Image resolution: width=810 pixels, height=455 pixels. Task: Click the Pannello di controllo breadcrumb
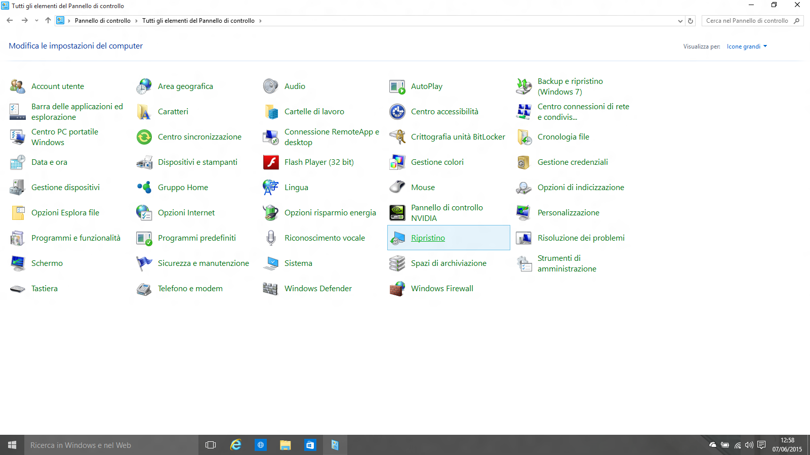point(103,21)
